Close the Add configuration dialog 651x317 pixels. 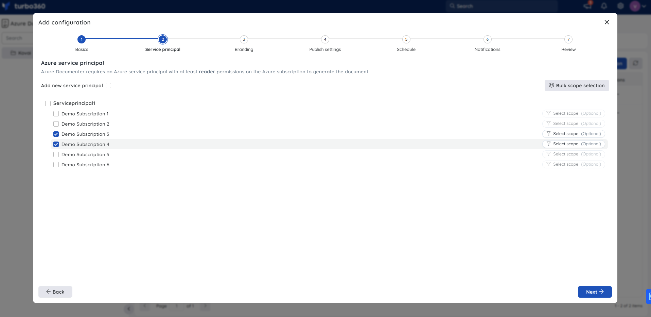(x=607, y=22)
